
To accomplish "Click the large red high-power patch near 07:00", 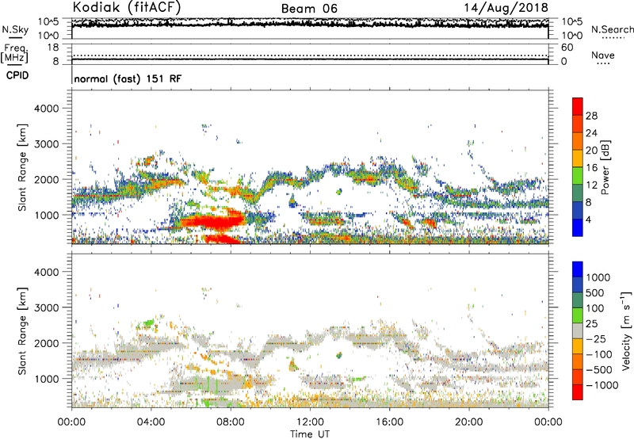I will tap(212, 221).
